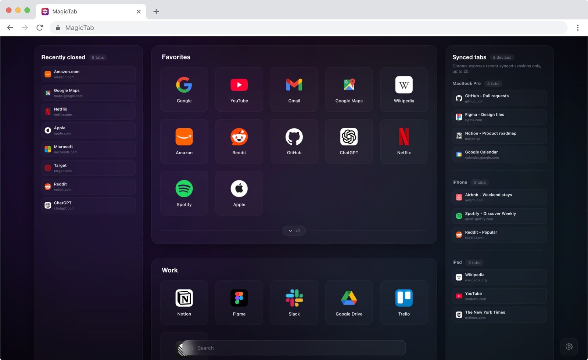Viewport: 588px width, 360px height.
Task: Expand Favorites with the +2 chevron
Action: [x=294, y=231]
